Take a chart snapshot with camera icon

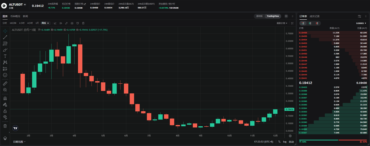[x=72, y=23]
